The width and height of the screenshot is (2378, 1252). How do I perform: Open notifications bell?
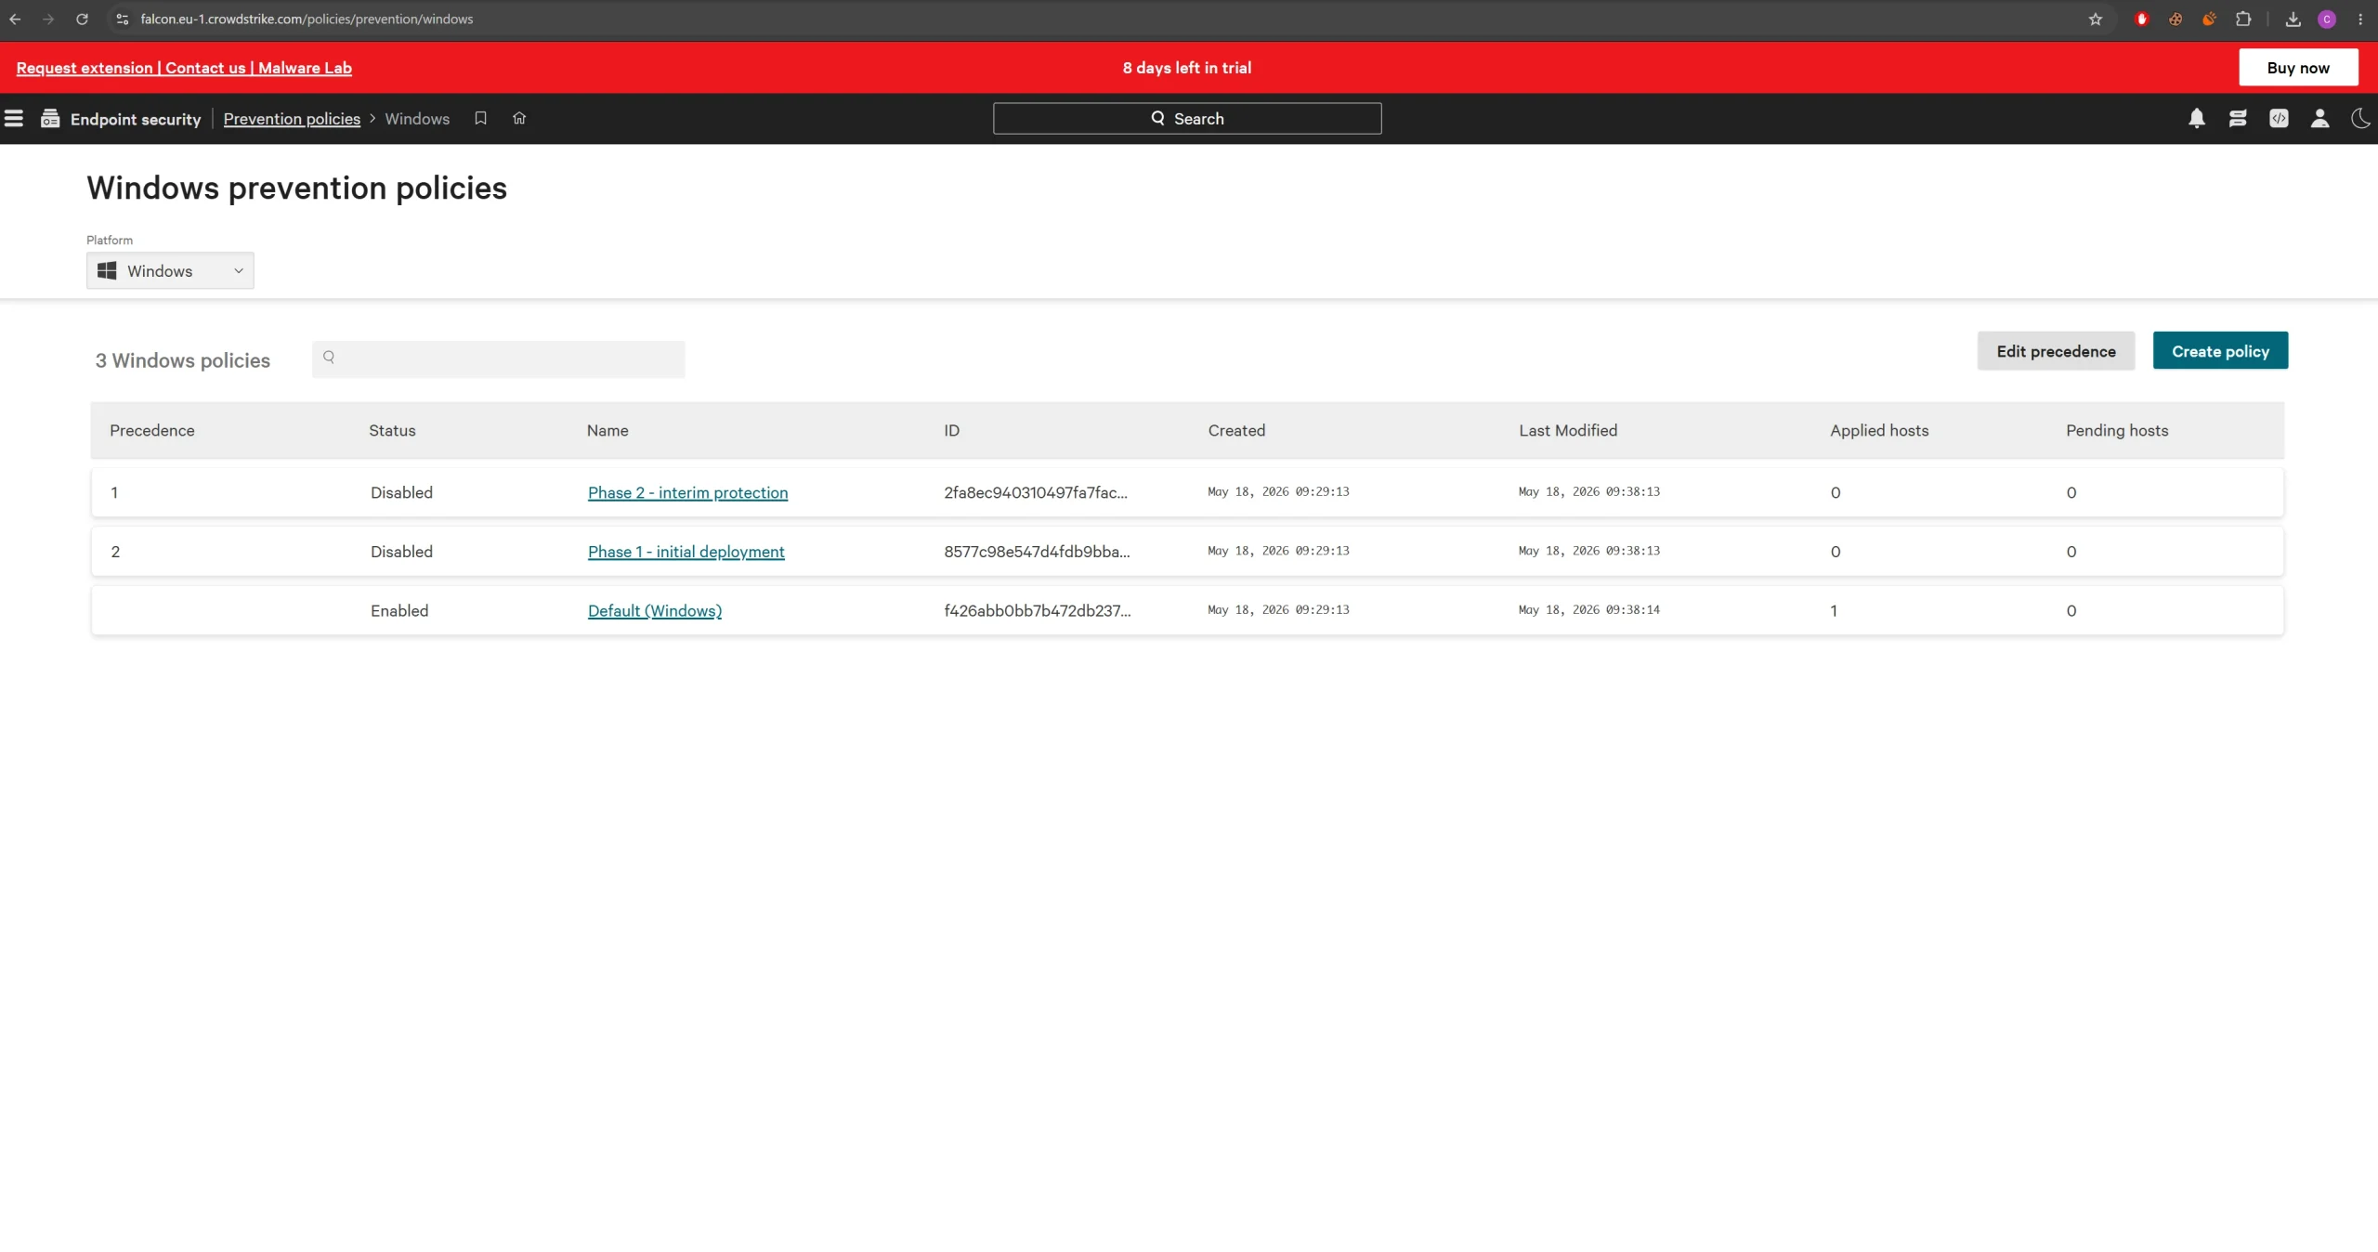[2197, 118]
